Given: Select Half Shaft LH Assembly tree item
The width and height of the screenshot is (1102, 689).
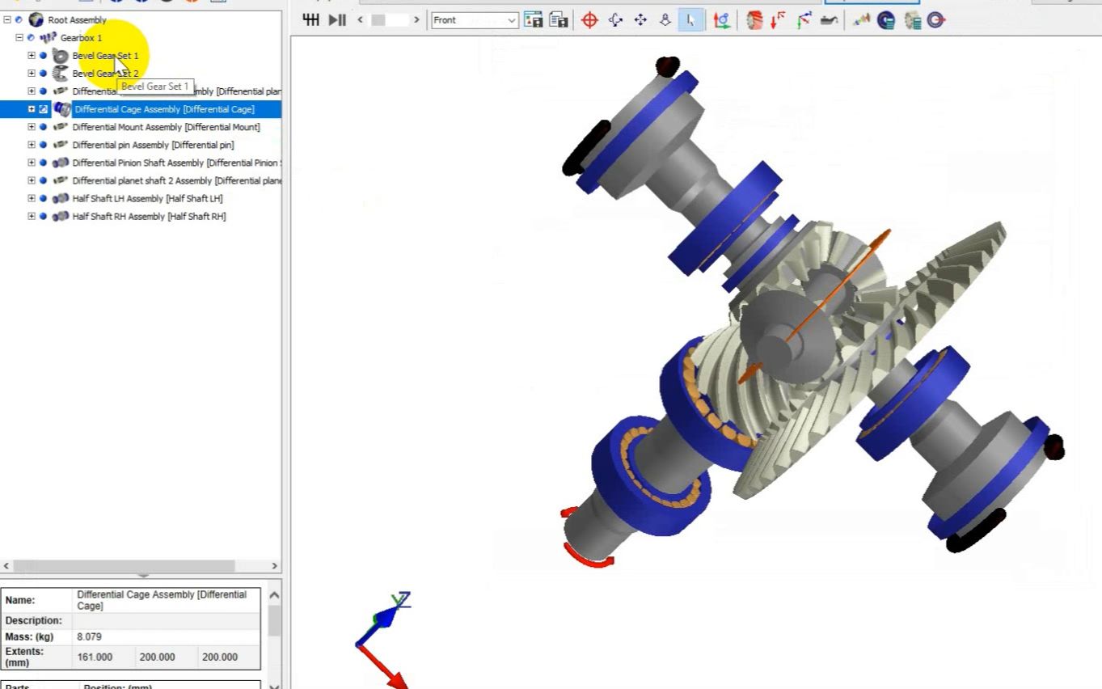Looking at the screenshot, I should (147, 198).
